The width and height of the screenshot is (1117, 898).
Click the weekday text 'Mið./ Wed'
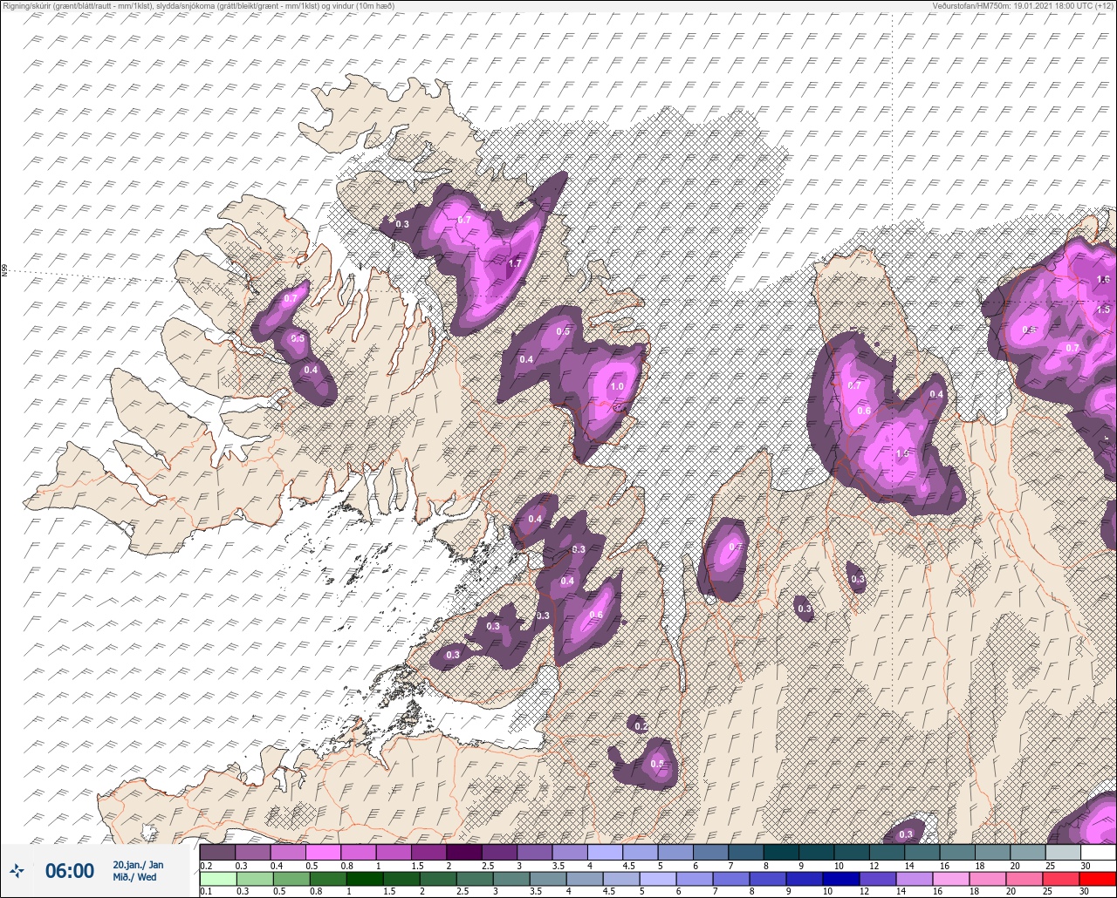(x=135, y=877)
